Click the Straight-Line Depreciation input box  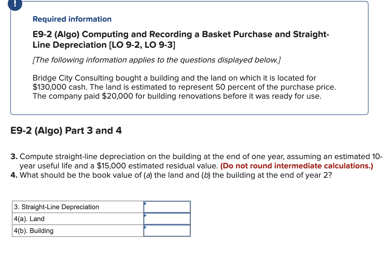(x=167, y=207)
